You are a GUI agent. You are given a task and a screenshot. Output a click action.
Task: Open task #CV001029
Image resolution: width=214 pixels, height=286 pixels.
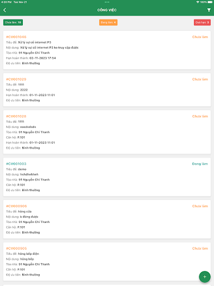point(107,90)
